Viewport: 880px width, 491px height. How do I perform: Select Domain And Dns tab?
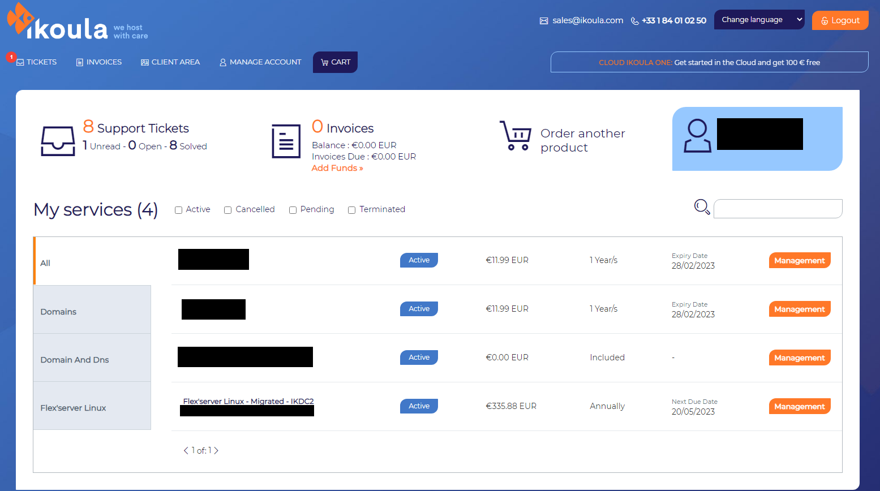click(92, 358)
